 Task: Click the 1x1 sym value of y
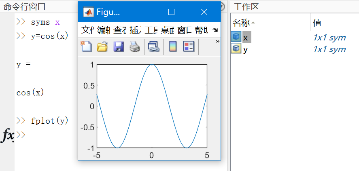click(x=329, y=49)
